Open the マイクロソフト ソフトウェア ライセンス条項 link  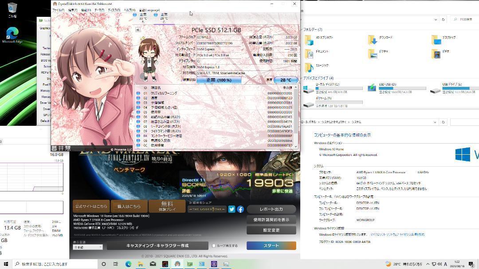(397, 234)
